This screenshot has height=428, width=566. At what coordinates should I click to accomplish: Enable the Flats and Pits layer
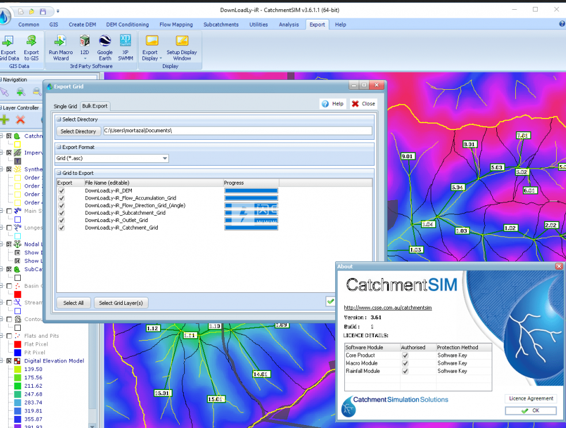pos(9,336)
